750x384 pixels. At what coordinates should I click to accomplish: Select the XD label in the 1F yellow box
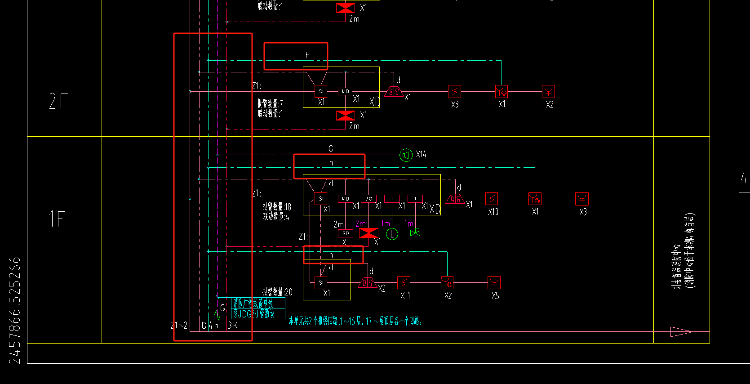point(435,209)
